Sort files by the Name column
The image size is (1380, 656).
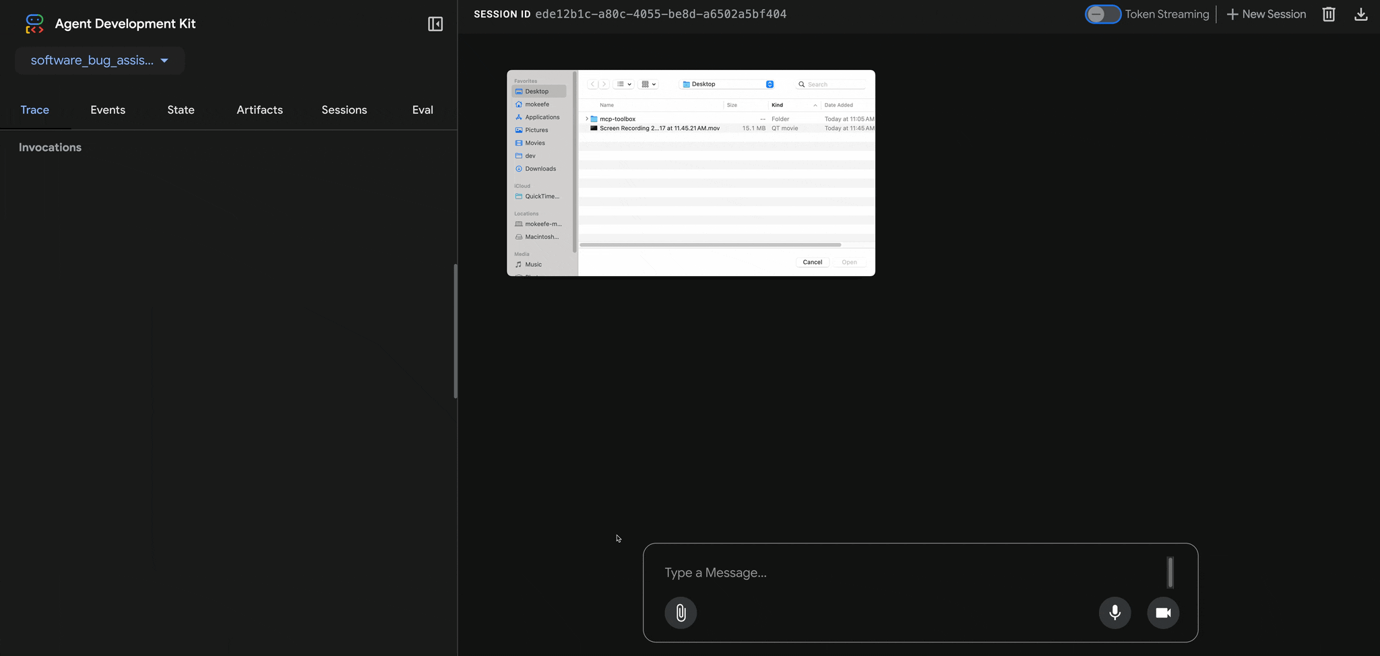tap(606, 105)
